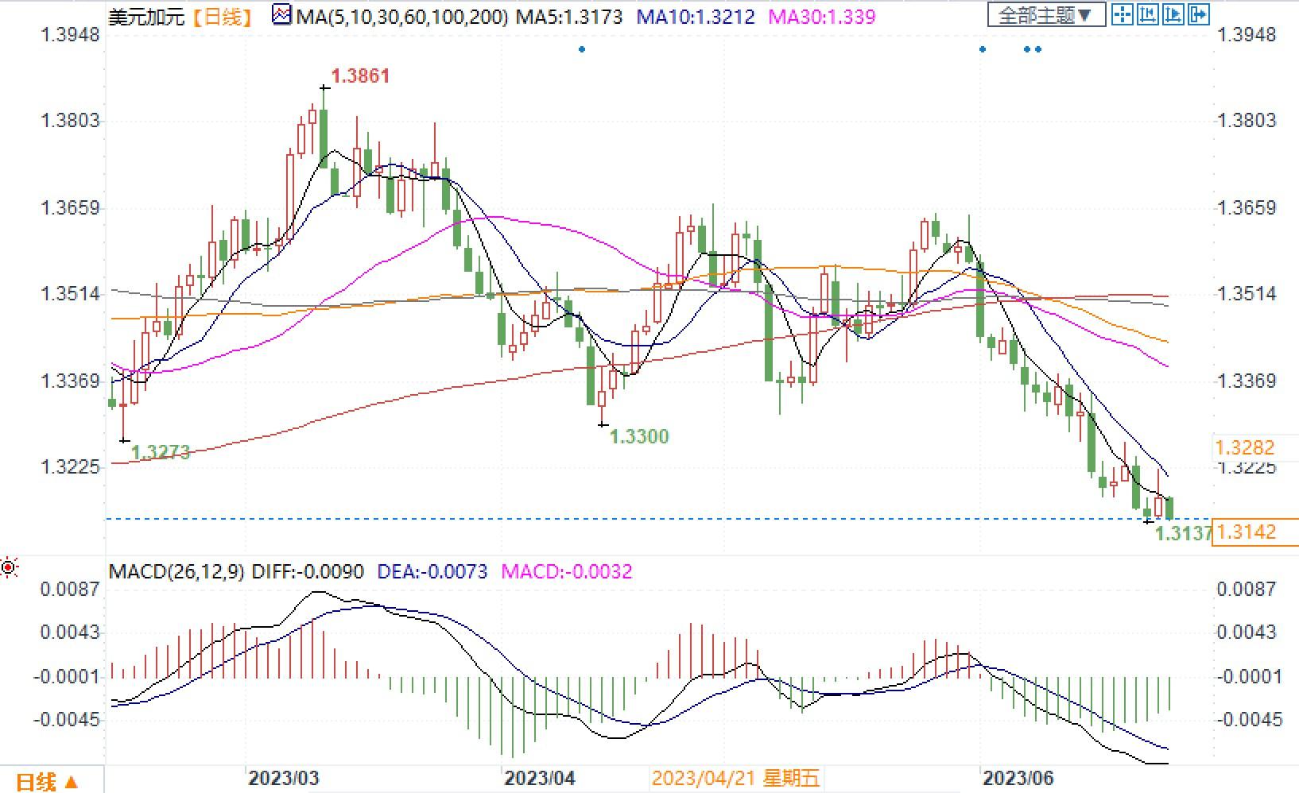Click the chart playback arrow icon

tap(1173, 14)
